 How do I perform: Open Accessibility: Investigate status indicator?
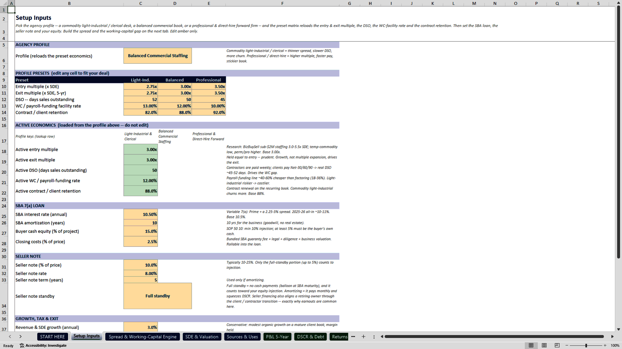(43, 345)
